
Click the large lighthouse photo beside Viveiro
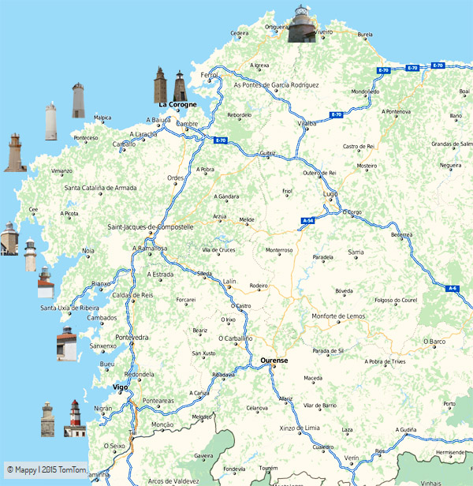click(x=302, y=24)
